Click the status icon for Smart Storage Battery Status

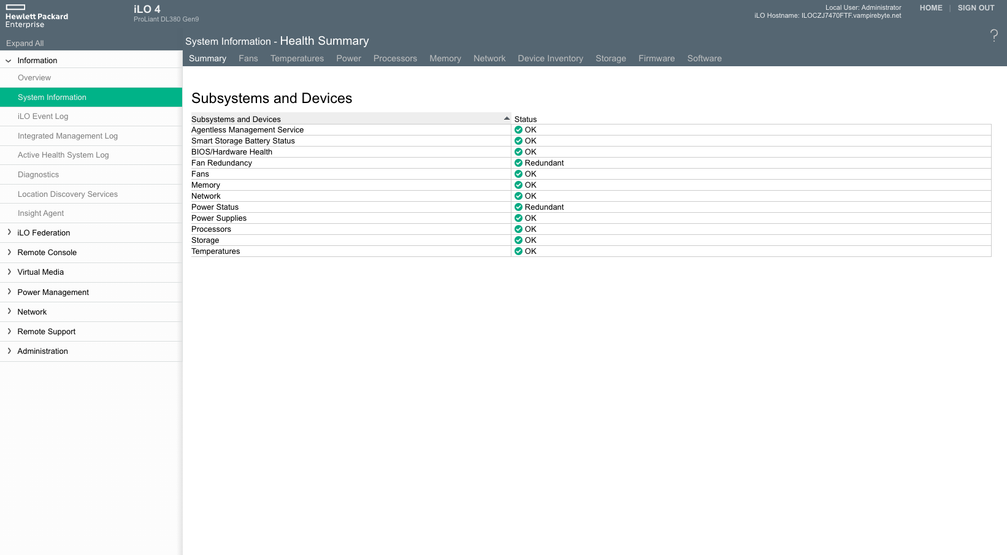click(x=518, y=141)
